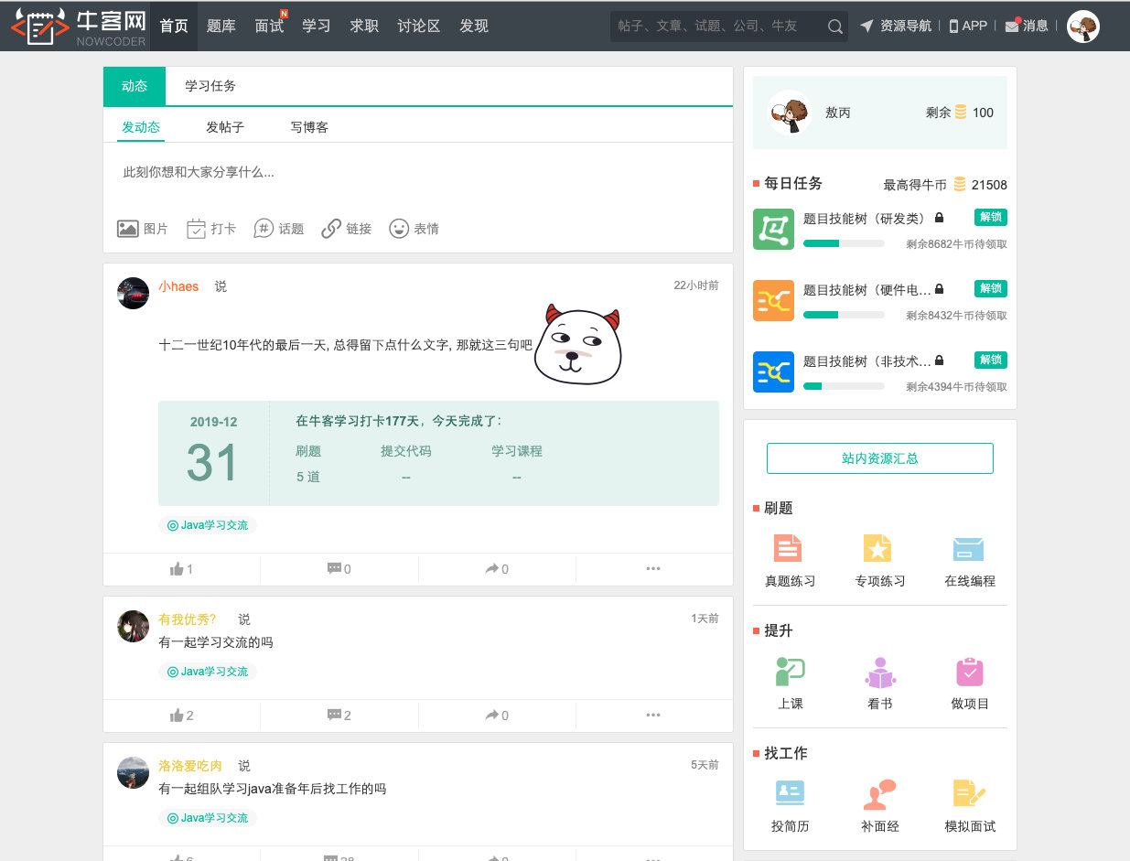Open 做项目 projects icon
Screen dimensions: 1130x861
(x=970, y=673)
